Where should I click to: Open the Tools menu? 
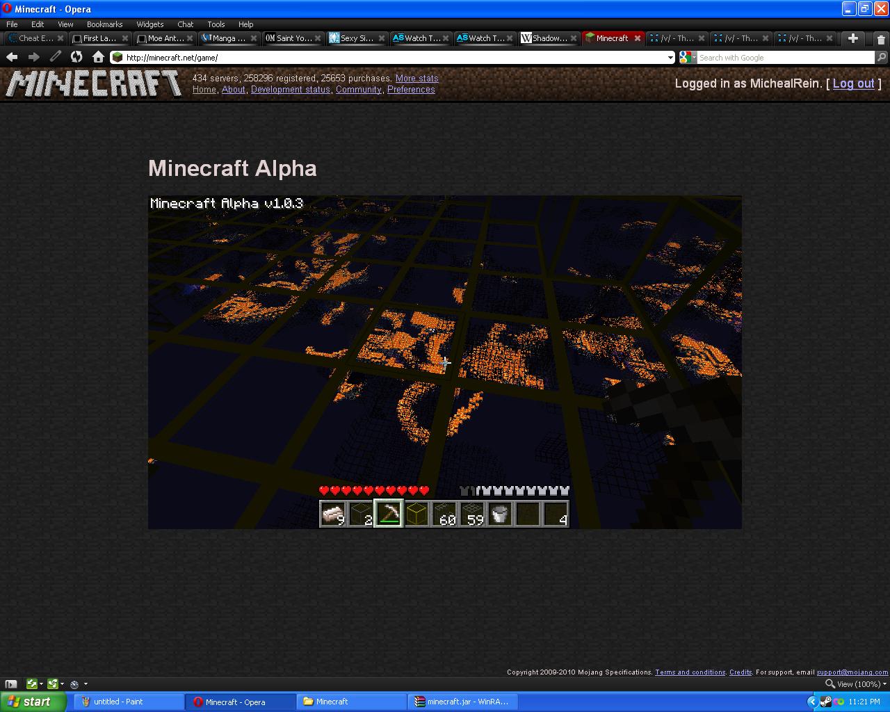click(216, 24)
